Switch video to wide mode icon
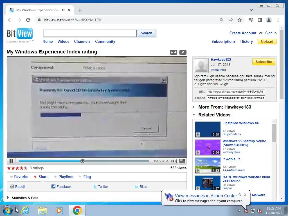 click(174, 52)
